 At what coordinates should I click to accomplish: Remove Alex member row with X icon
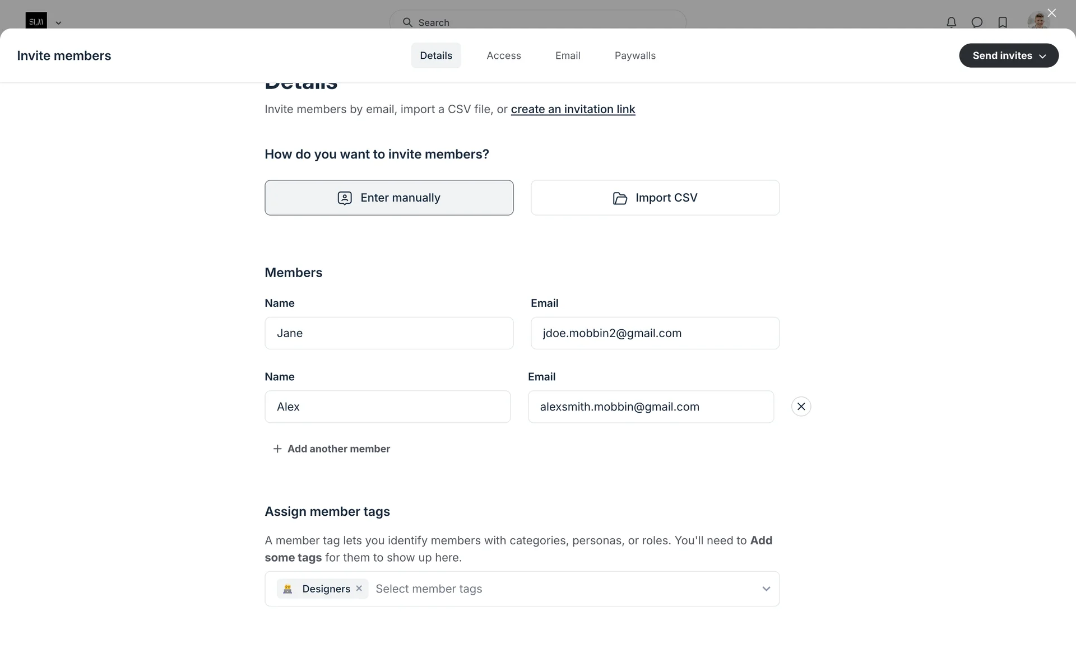coord(801,407)
